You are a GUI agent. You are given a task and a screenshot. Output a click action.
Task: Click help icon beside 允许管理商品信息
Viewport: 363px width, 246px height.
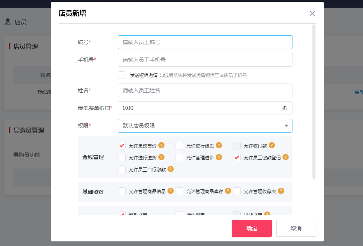171,191
